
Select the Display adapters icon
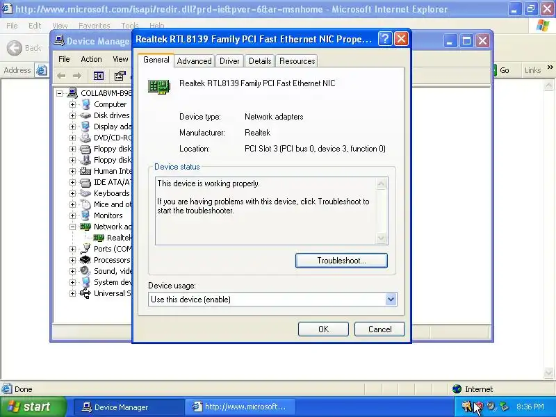tap(85, 126)
